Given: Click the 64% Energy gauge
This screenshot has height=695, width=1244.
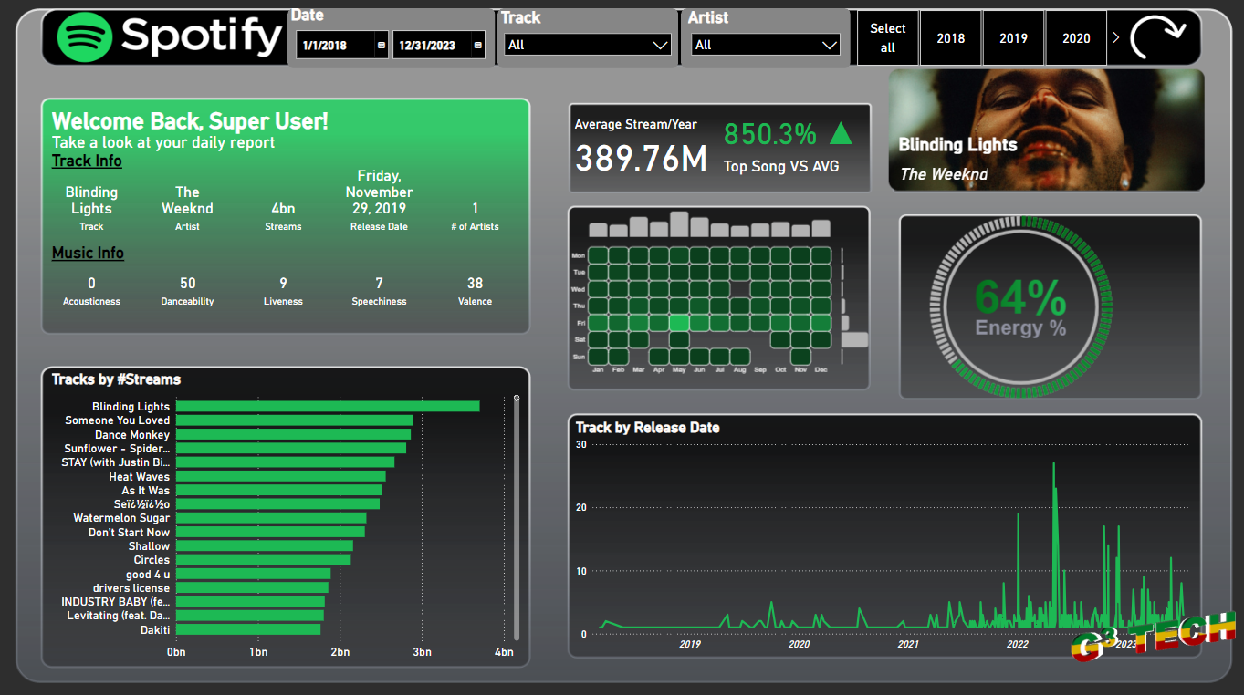Looking at the screenshot, I should (1019, 306).
